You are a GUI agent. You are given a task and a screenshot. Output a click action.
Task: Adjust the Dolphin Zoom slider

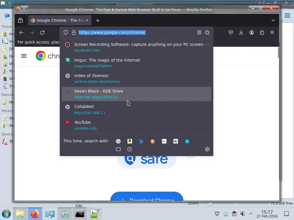pyautogui.click(x=210, y=203)
